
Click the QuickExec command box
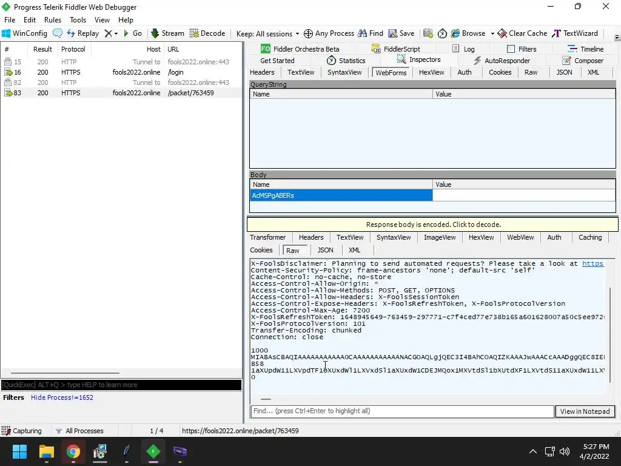121,385
